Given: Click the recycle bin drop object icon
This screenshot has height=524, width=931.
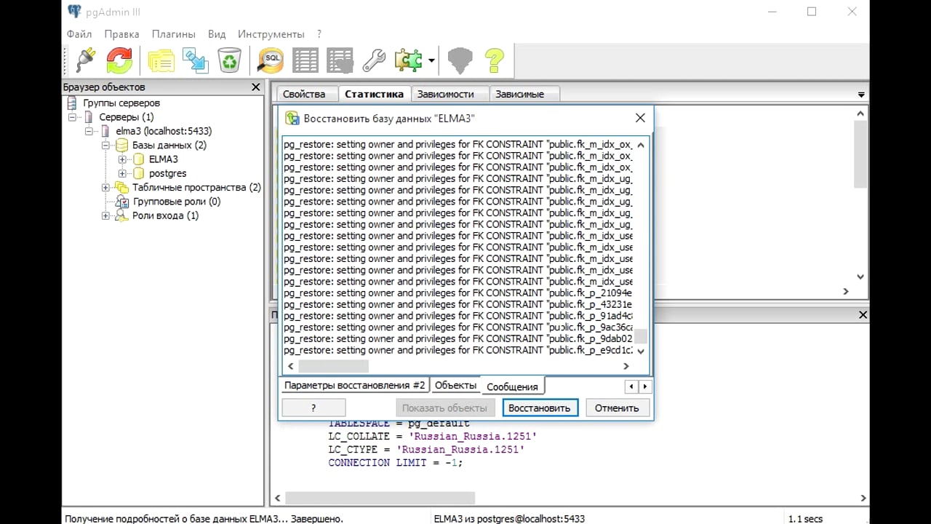Looking at the screenshot, I should tap(230, 60).
